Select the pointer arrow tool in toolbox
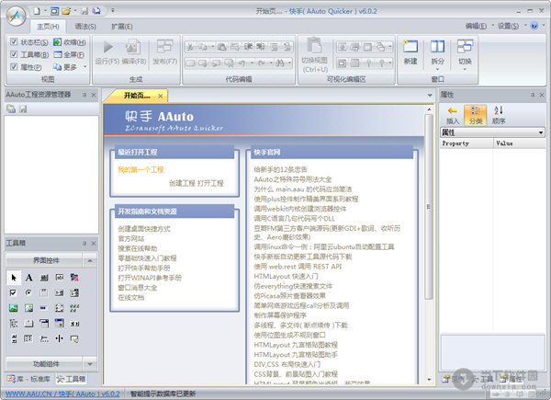This screenshot has height=400, width=551. (x=14, y=278)
